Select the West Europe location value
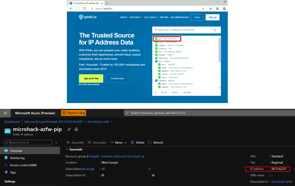The image size is (295, 186). pyautogui.click(x=110, y=163)
